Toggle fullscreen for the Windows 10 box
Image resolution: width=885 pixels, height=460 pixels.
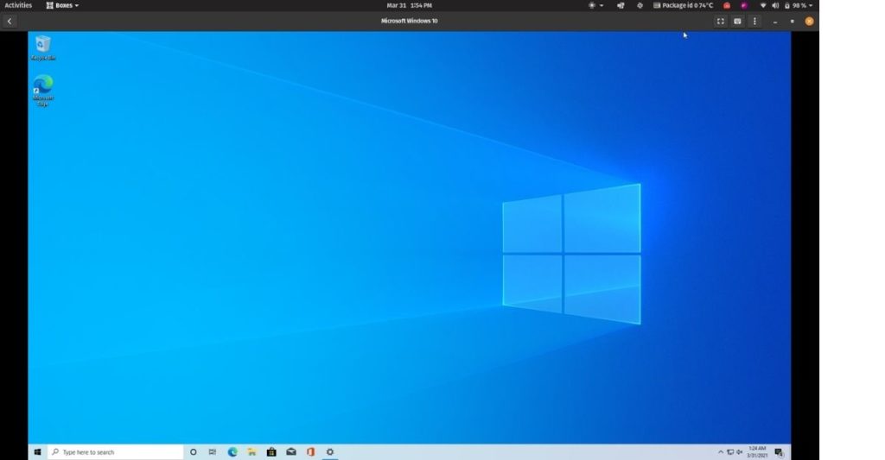720,22
